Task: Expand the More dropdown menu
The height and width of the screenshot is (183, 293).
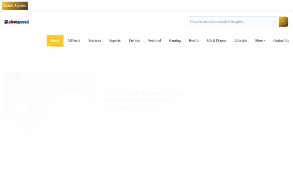Action: click(260, 41)
